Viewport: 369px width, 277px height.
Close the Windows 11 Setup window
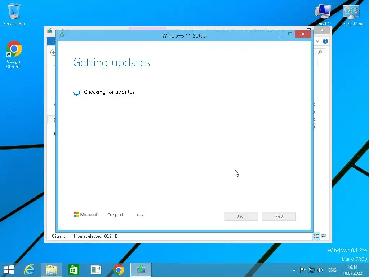303,34
